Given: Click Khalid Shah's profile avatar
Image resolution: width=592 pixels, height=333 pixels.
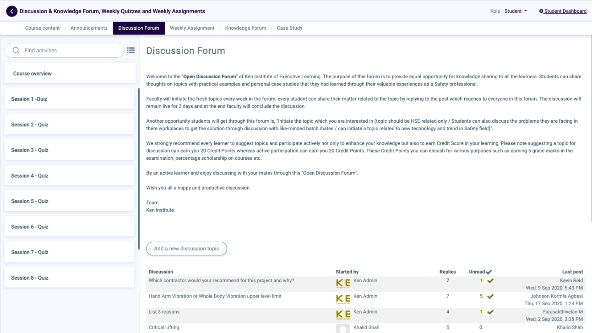Looking at the screenshot, I should tap(343, 328).
